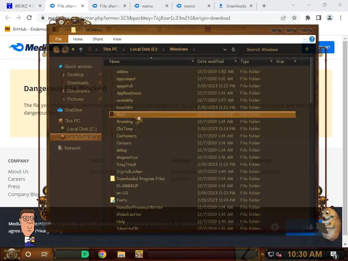Open the steampunk Start button

click(12, 254)
